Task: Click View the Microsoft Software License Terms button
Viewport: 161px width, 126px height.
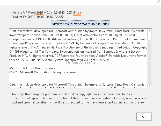Action: [x=80, y=24]
